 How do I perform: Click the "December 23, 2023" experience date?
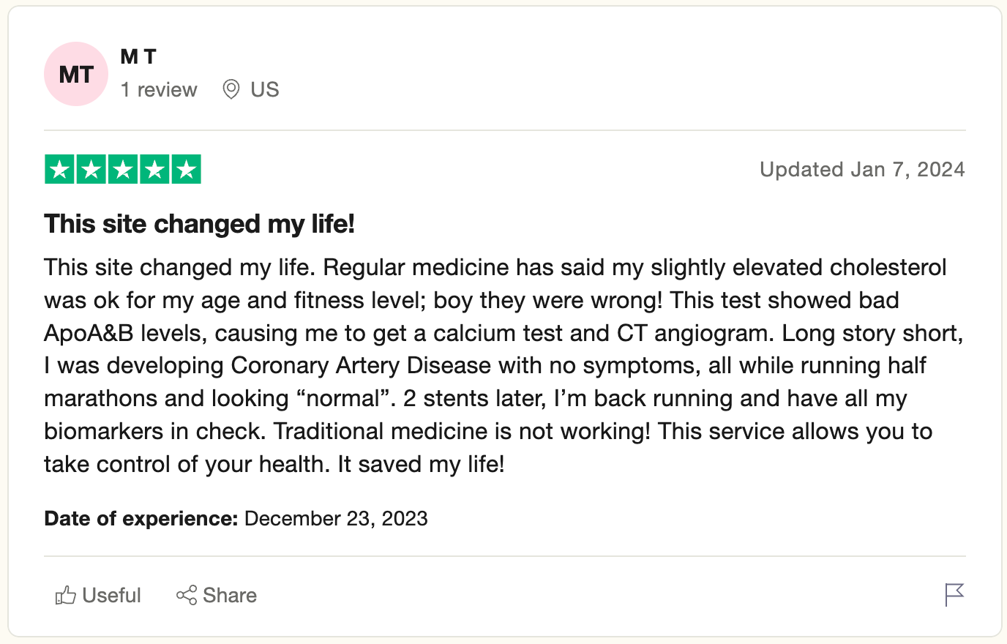coord(336,518)
